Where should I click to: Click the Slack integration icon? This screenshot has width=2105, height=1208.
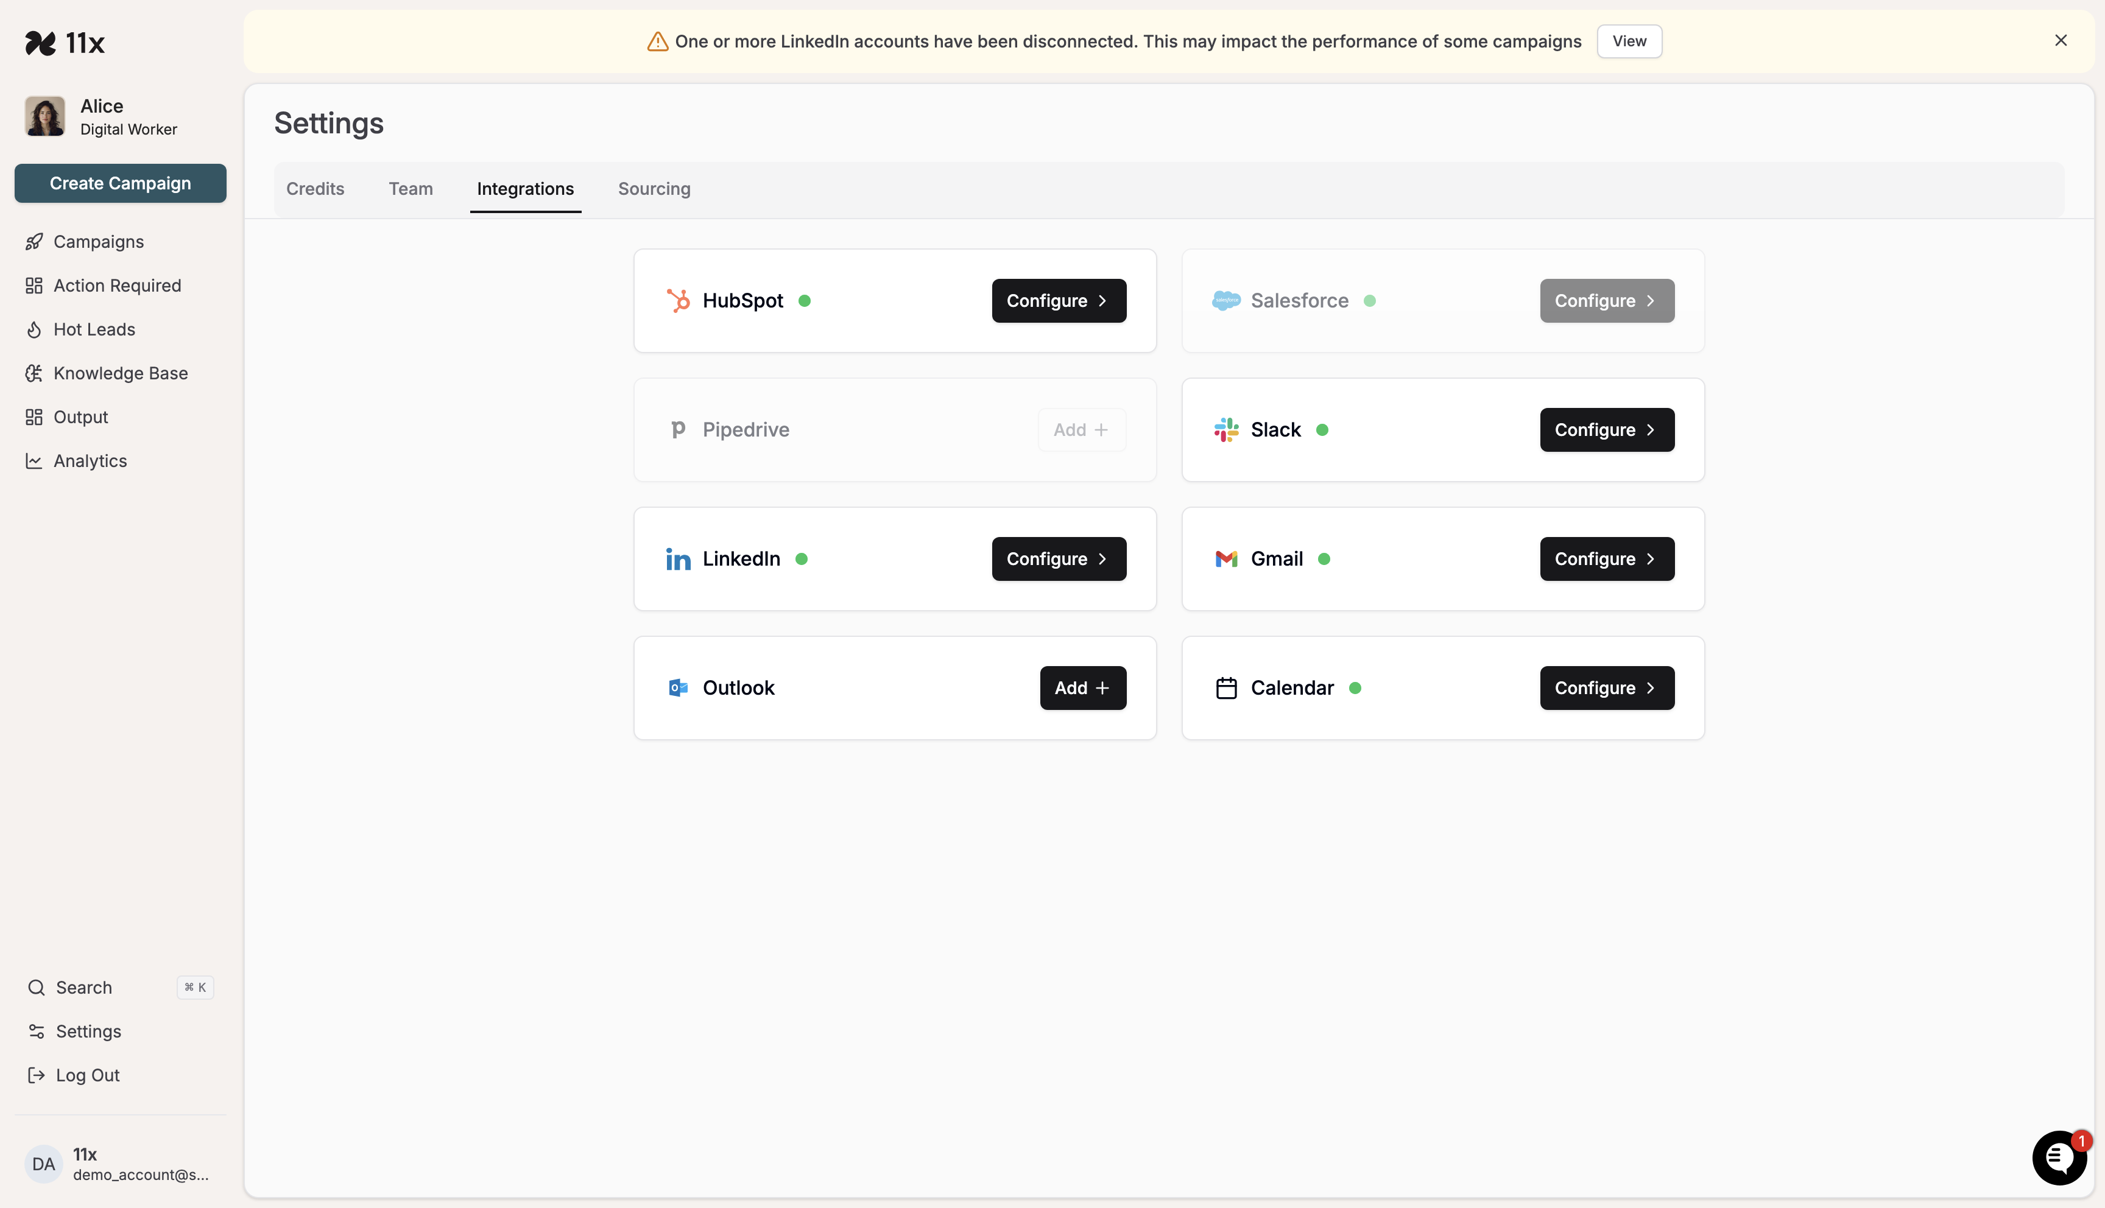click(x=1225, y=429)
